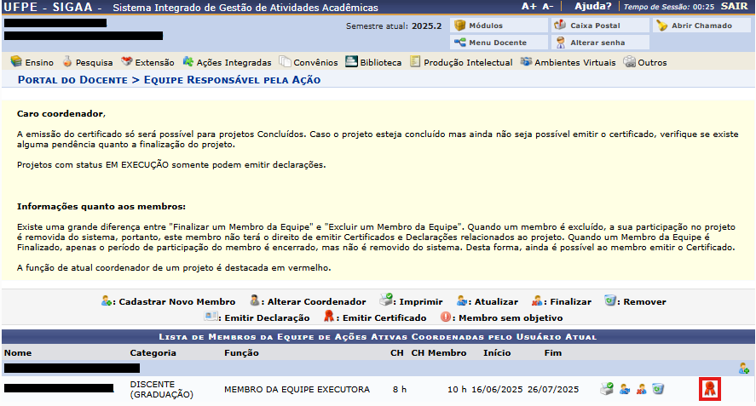
Task: Open the Biblioteca menu
Action: point(373,62)
